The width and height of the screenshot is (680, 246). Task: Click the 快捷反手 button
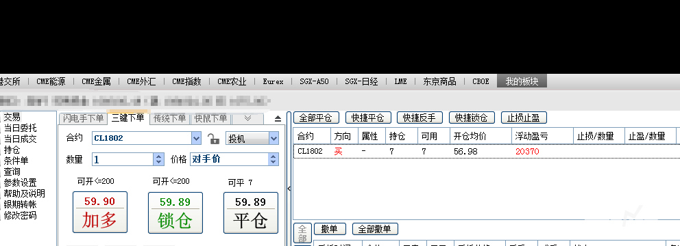[x=420, y=118]
